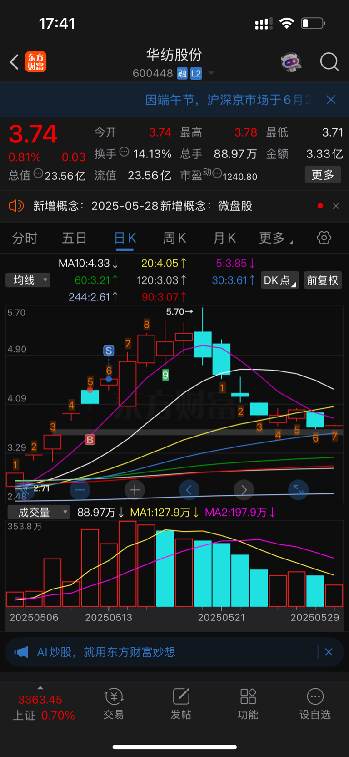Image resolution: width=349 pixels, height=757 pixels.
Task: Tap the speaker announcement icon
Action: coord(16,206)
